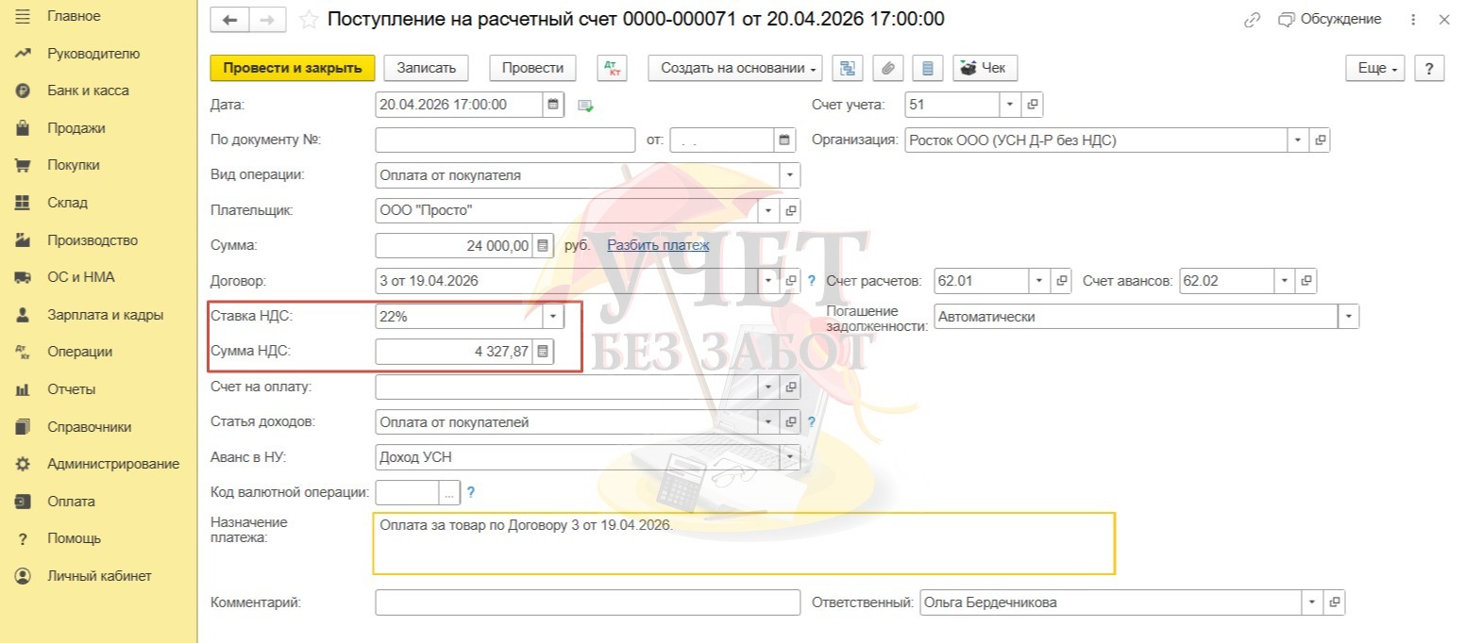The image size is (1465, 643).
Task: Expand the Ответственный dropdown
Action: click(x=1312, y=602)
